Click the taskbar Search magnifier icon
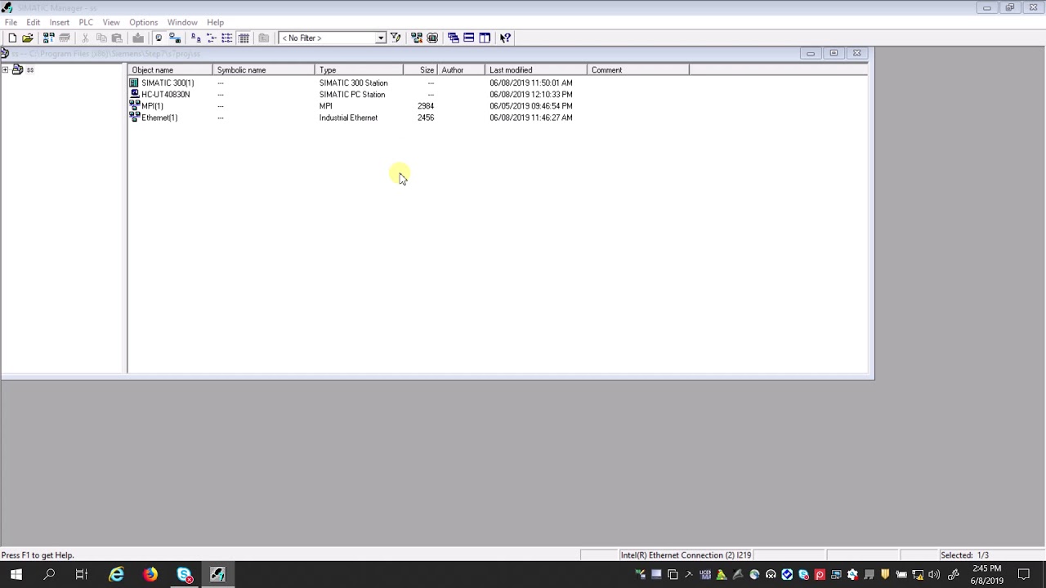This screenshot has width=1046, height=588. [49, 574]
